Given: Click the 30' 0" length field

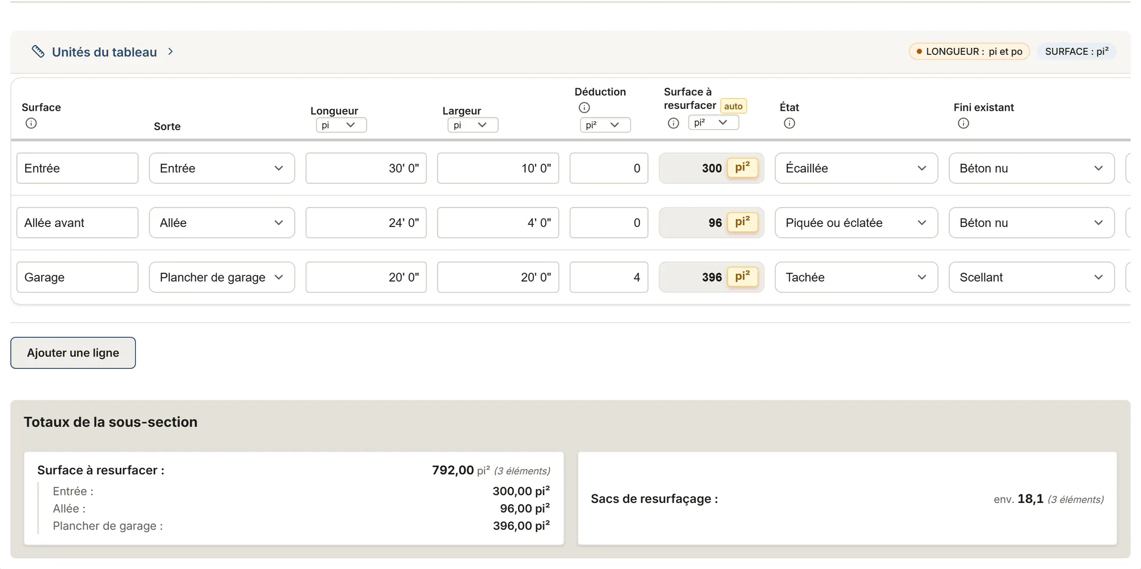Looking at the screenshot, I should point(366,168).
